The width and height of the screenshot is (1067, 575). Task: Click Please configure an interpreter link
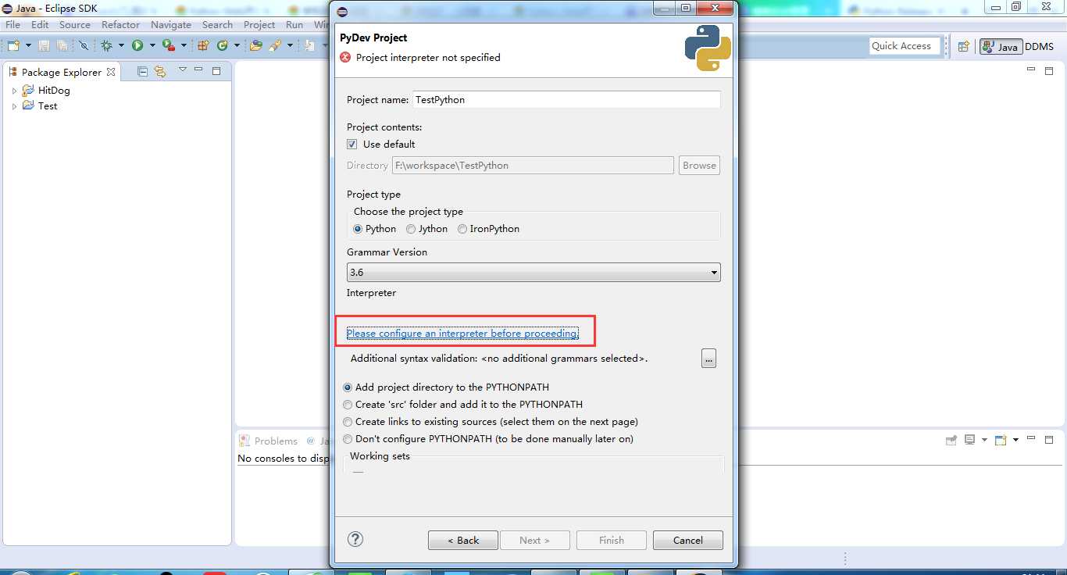click(462, 334)
